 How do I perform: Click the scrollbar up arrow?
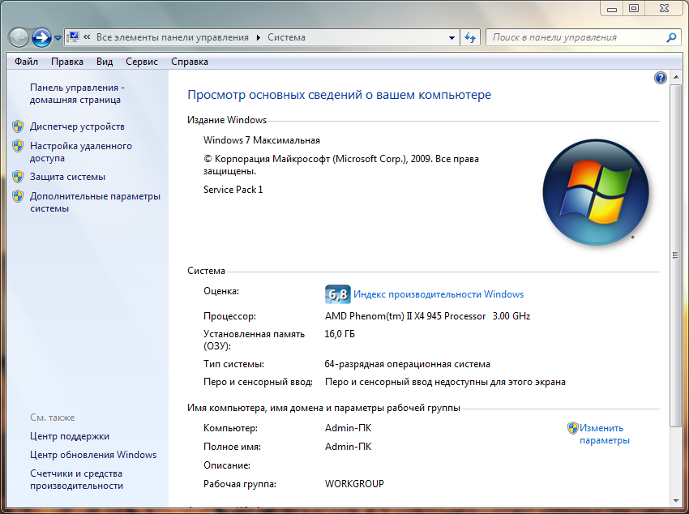[x=675, y=77]
